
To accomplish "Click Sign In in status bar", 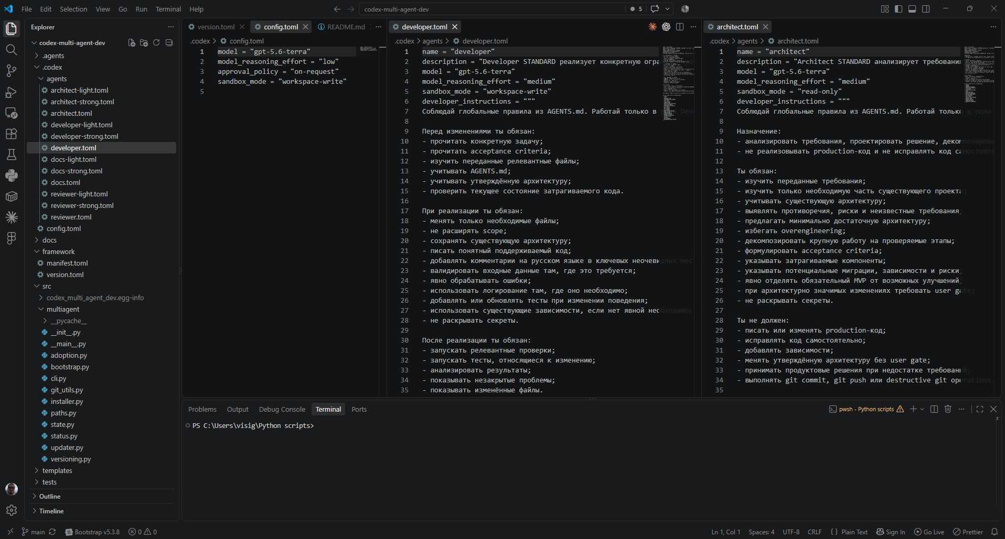I will coord(891,532).
